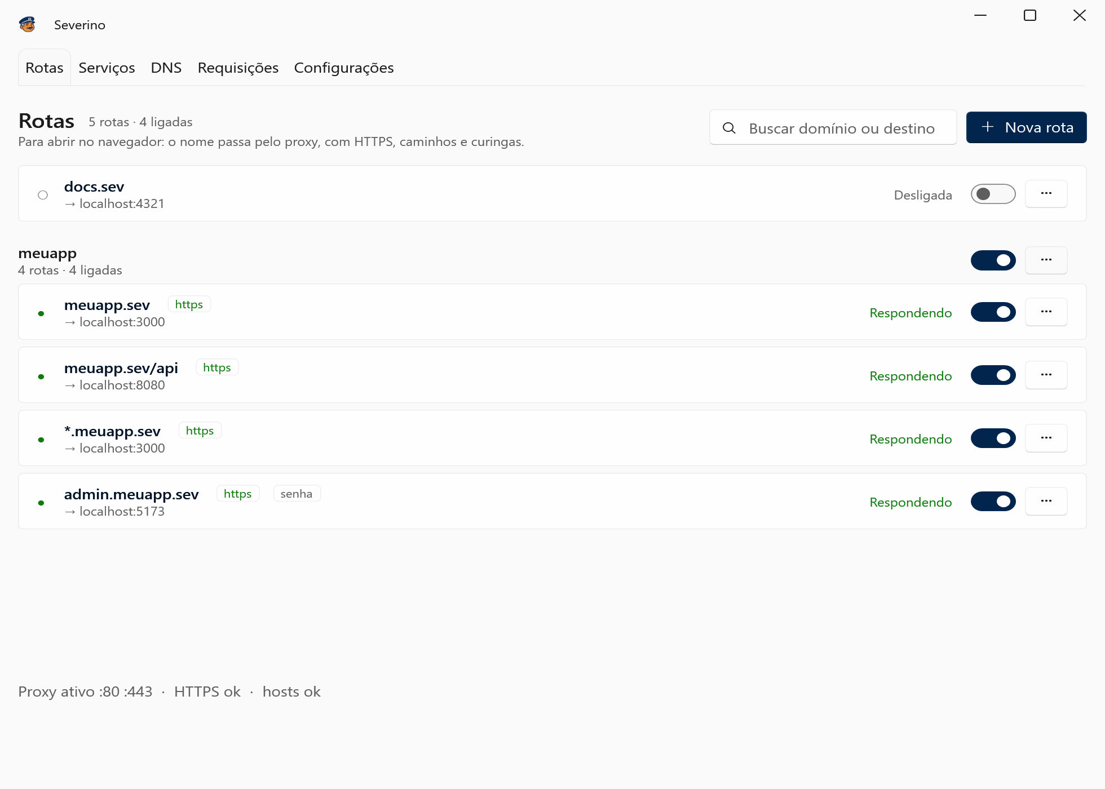
Task: Click the search magnifier icon
Action: click(x=729, y=128)
